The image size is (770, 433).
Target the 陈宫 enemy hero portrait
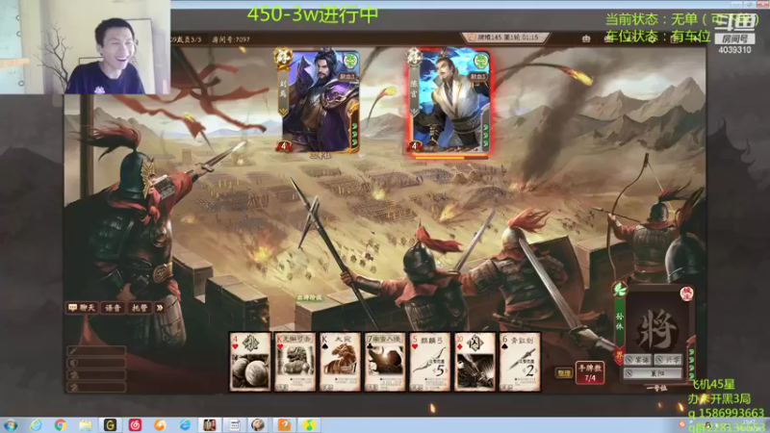click(450, 102)
